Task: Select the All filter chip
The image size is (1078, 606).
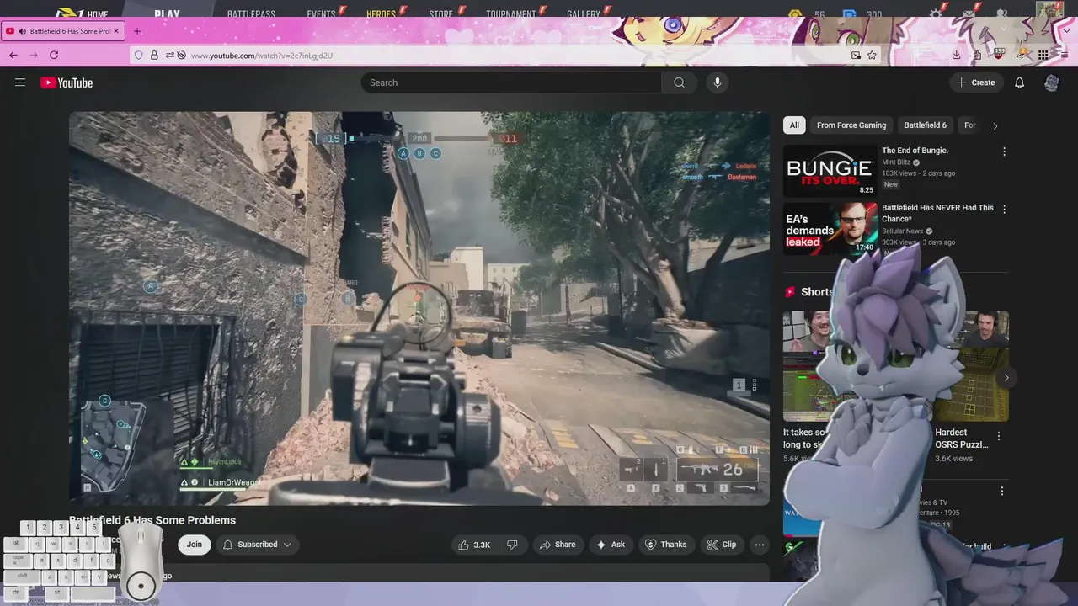Action: [793, 125]
